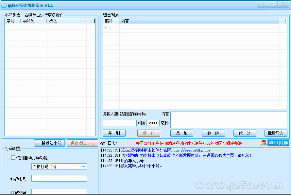Click log line '[公告]欢迎使用本软件'
The image size is (291, 195).
tap(156, 150)
